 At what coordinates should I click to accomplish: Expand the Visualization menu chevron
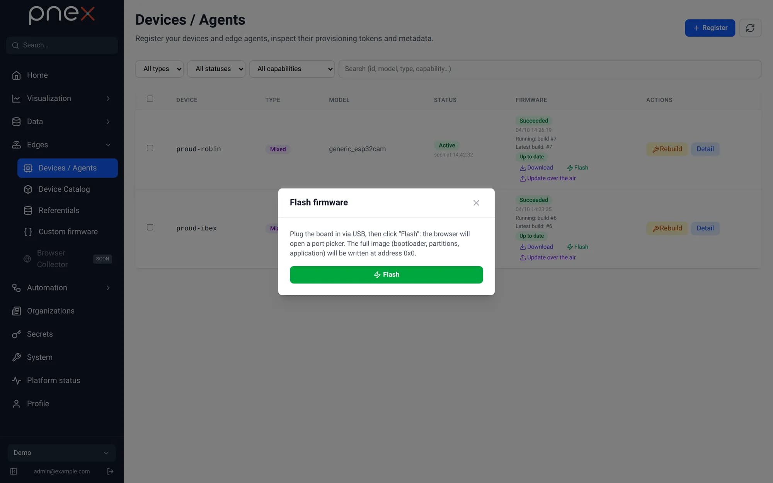click(x=108, y=99)
